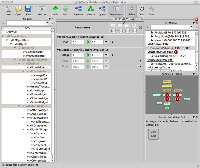
Task: Save the current vistrail
Action: [x=28, y=11]
